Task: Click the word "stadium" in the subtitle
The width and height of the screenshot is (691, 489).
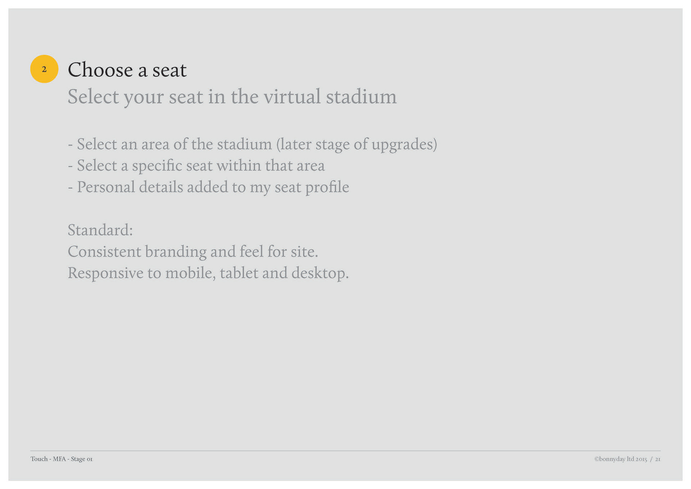Action: click(361, 97)
